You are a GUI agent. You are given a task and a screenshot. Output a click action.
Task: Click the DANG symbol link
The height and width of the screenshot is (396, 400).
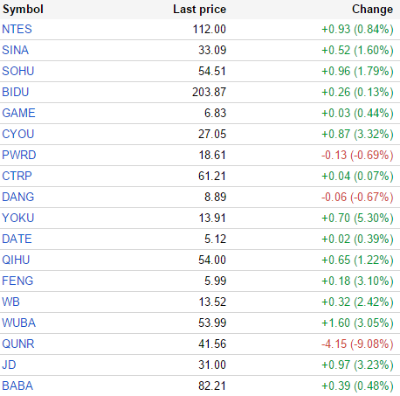pos(18,197)
